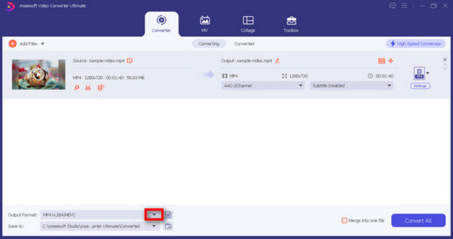453x239 pixels.
Task: Switch to the Collage tab
Action: point(248,24)
